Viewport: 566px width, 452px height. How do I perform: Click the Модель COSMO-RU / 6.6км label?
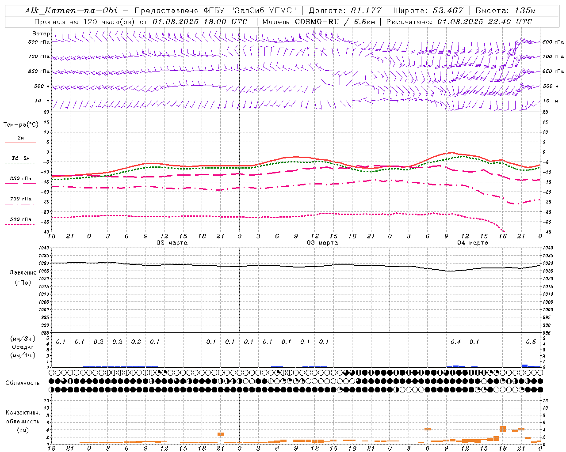tap(319, 22)
